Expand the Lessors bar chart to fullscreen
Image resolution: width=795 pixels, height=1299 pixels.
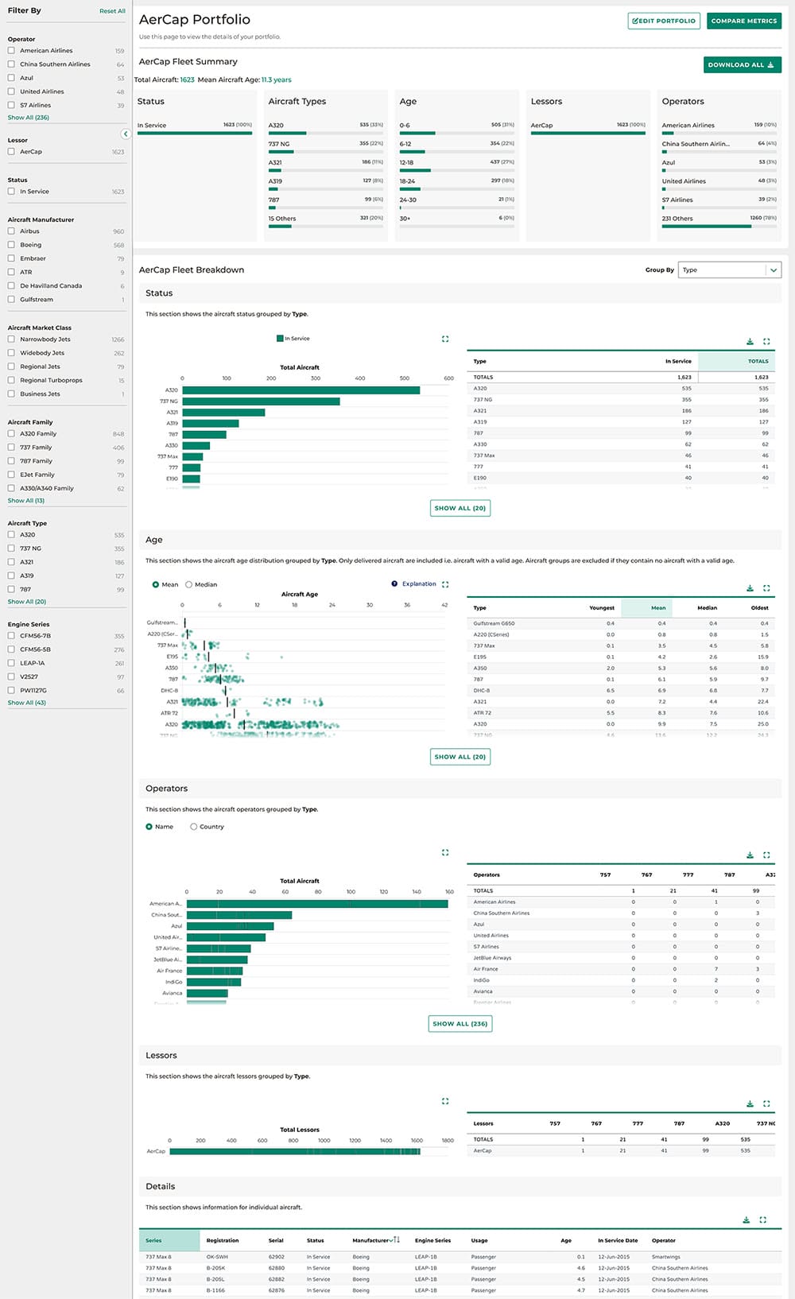coord(445,1101)
